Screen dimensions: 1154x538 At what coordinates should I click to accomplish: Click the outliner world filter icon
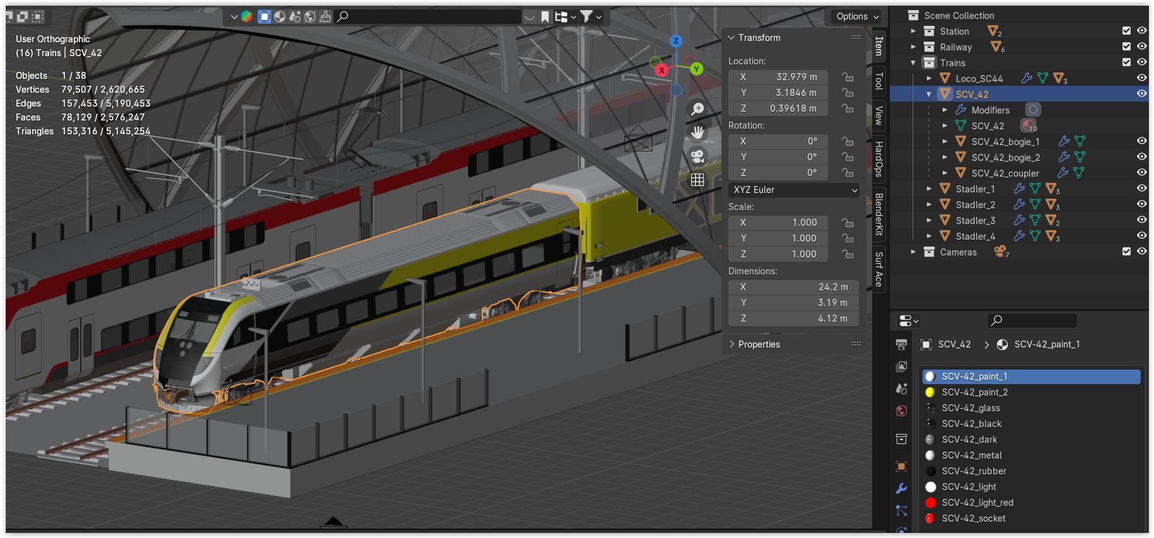click(310, 16)
